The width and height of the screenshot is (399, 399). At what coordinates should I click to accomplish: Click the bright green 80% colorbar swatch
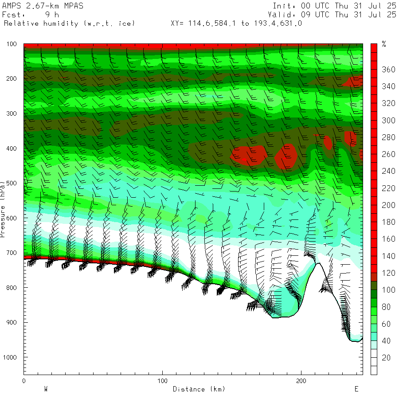374,311
